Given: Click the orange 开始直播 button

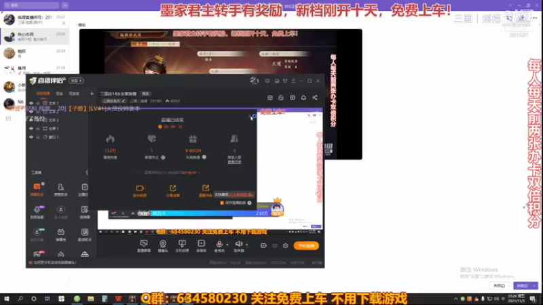Looking at the screenshot, I should click(x=306, y=246).
